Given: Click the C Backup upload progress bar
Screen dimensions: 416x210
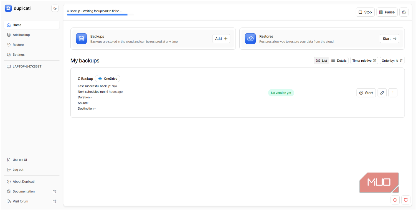Looking at the screenshot, I should coord(100,14).
